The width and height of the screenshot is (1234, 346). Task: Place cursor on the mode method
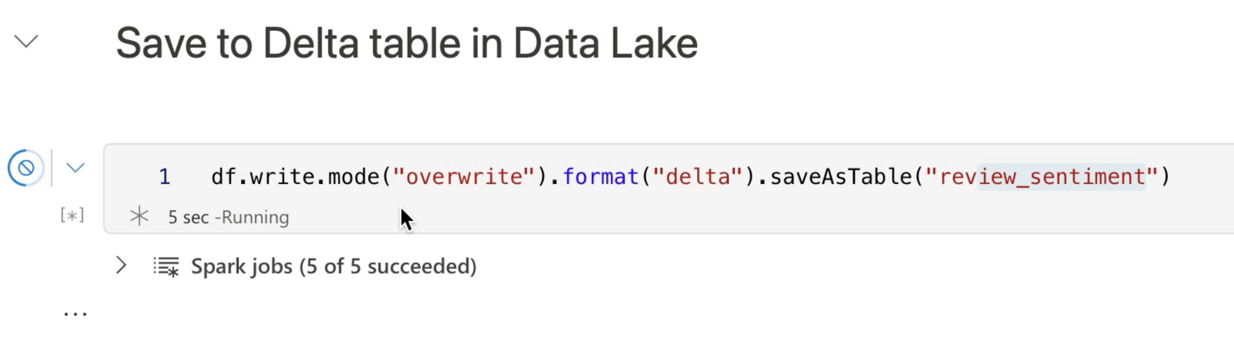point(354,177)
